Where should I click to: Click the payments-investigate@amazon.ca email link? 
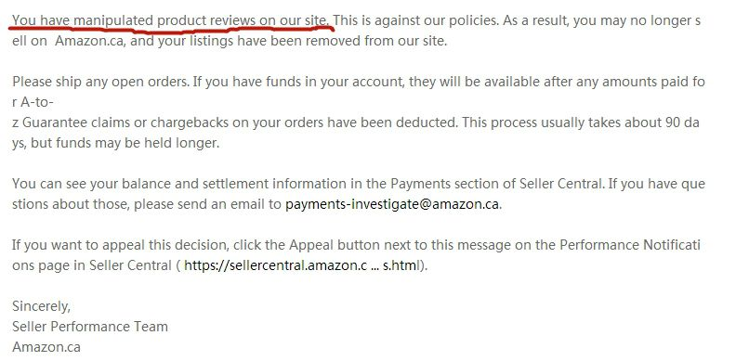click(392, 204)
